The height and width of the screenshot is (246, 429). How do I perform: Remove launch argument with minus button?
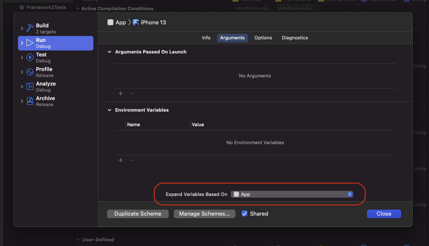(131, 93)
